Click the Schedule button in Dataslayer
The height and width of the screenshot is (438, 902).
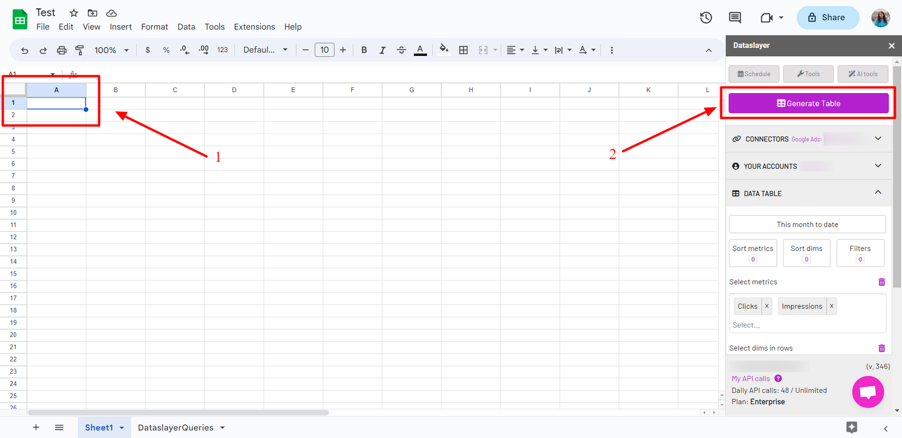[754, 74]
